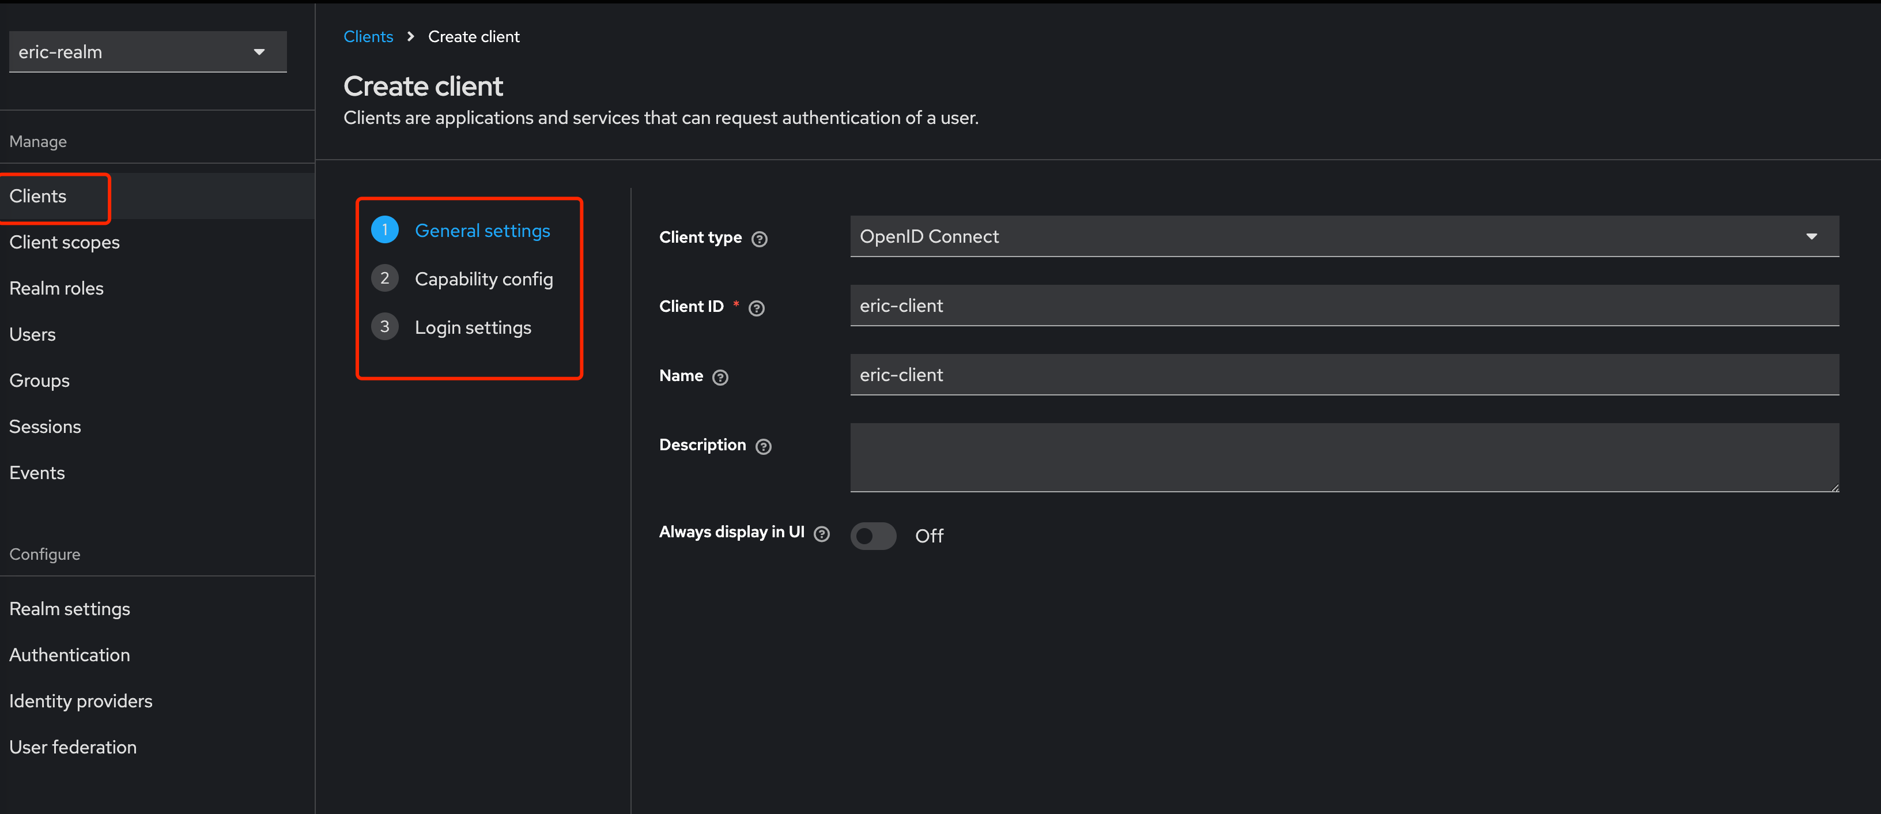Open the Client ID help icon
1881x814 pixels.
click(x=757, y=308)
